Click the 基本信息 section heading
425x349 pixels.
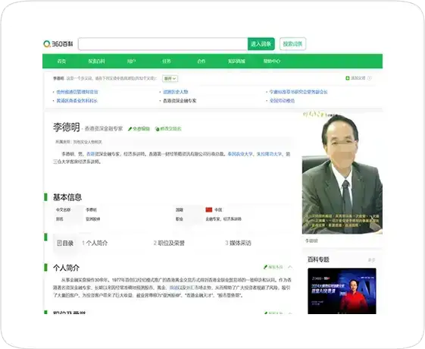[x=67, y=197]
